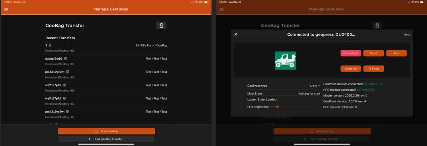Viewport: 427px width, 146px height.
Task: Select the transfer row labeled "1"
Action: pos(106,48)
